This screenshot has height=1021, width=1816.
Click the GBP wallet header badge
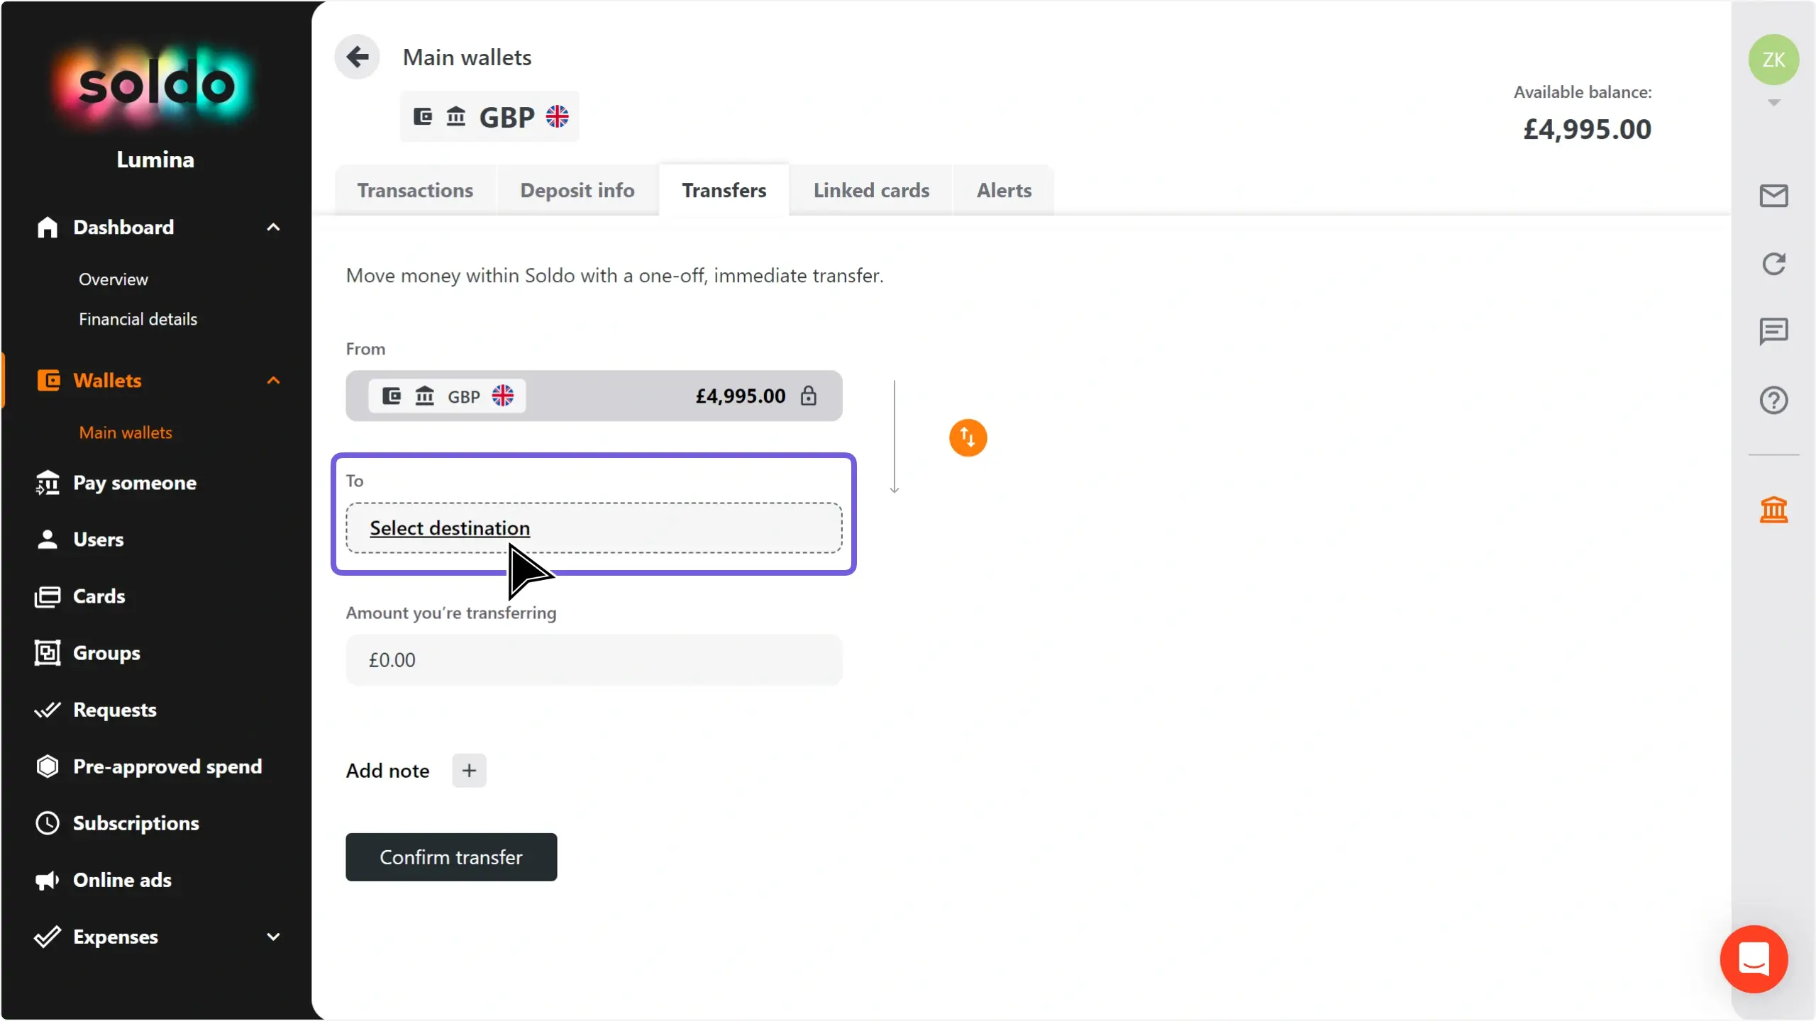pyautogui.click(x=489, y=116)
